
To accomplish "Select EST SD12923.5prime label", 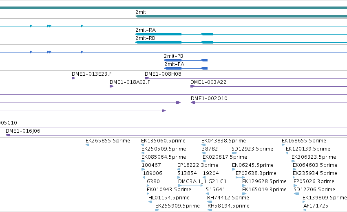I will click(x=252, y=149).
